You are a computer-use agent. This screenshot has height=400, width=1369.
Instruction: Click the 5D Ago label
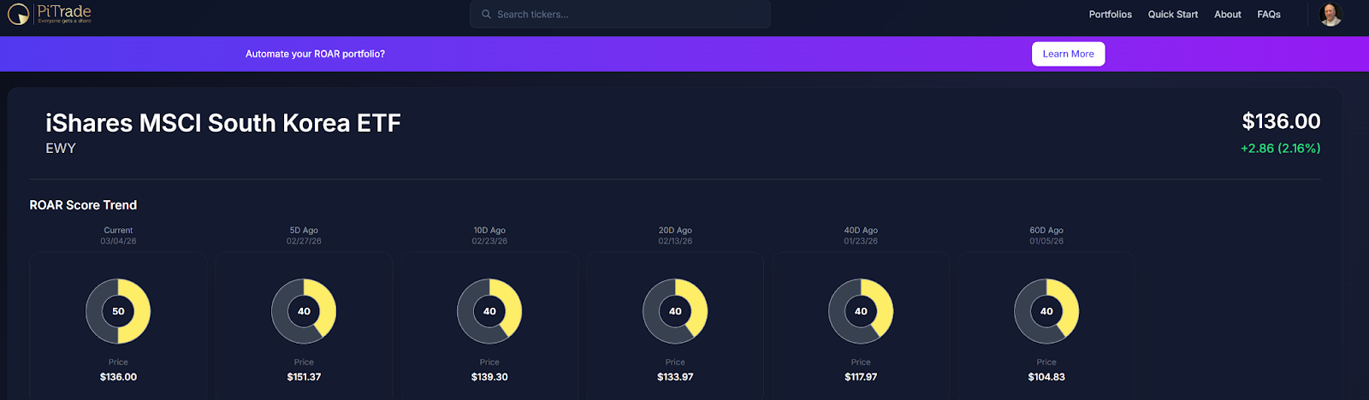click(x=304, y=231)
